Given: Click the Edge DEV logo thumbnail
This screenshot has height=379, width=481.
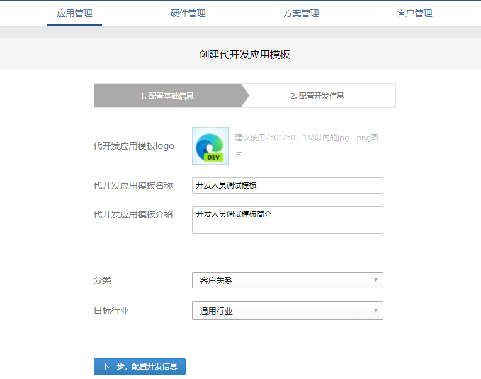Looking at the screenshot, I should point(210,146).
